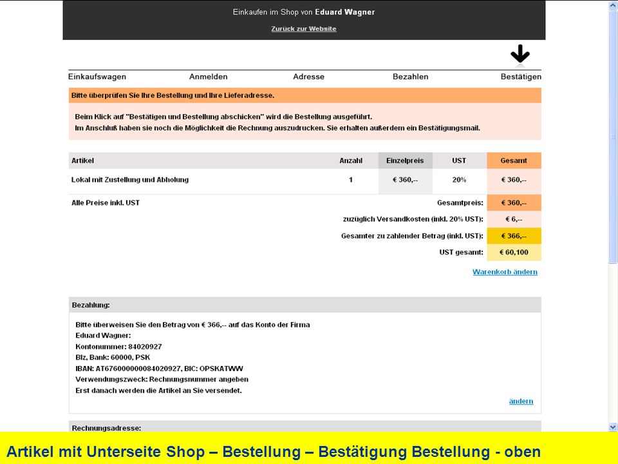Click 'Gesamter zu zahlender Betrag' label
The image size is (618, 464).
412,236
